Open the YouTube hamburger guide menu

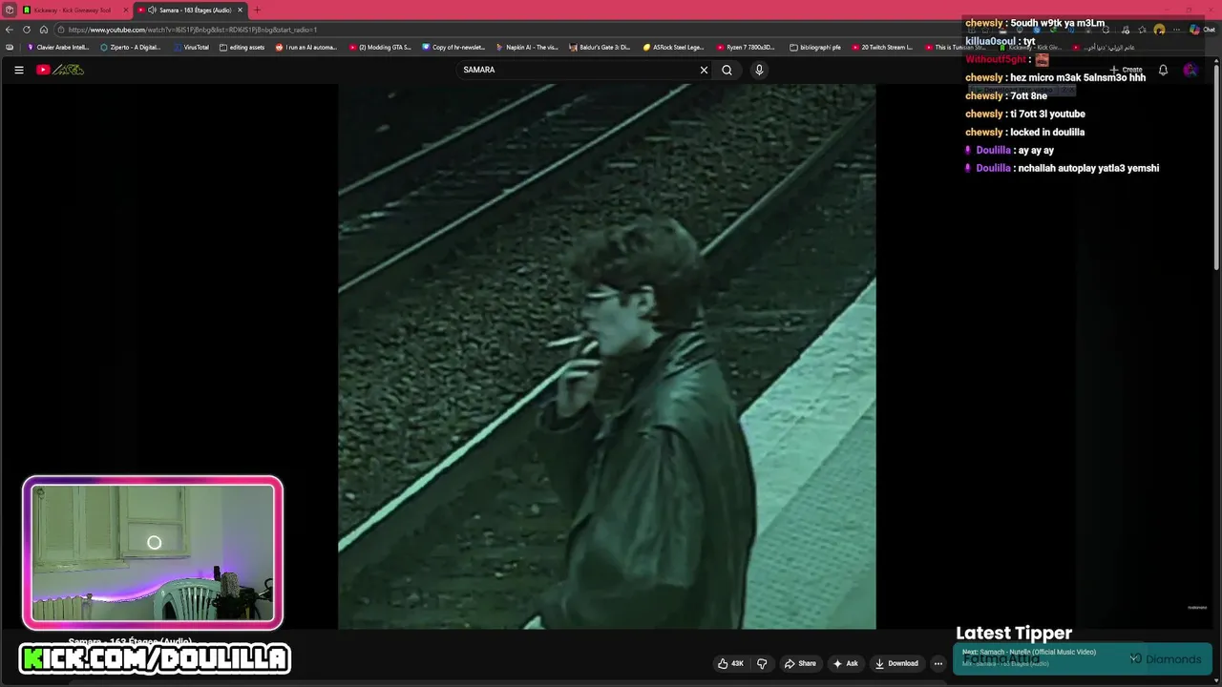pos(18,70)
